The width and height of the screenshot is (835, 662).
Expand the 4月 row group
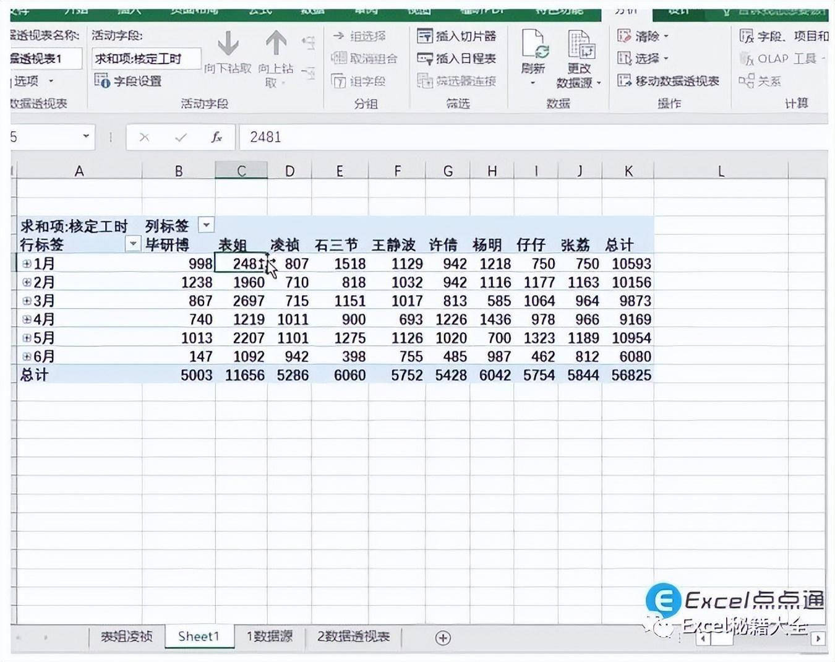[27, 319]
